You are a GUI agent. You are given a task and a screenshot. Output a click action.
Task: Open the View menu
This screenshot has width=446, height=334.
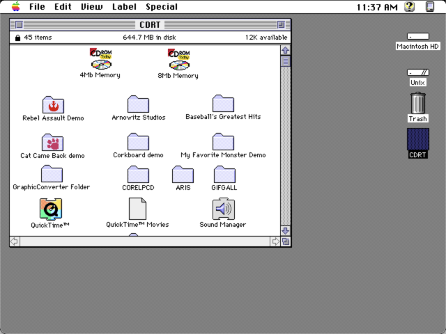click(x=92, y=6)
